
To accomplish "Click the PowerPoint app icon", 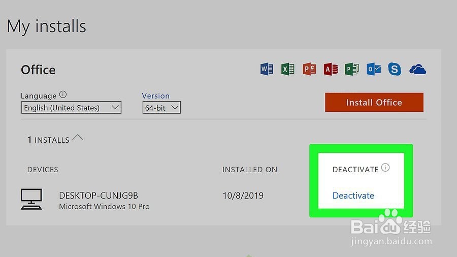I will coord(309,69).
